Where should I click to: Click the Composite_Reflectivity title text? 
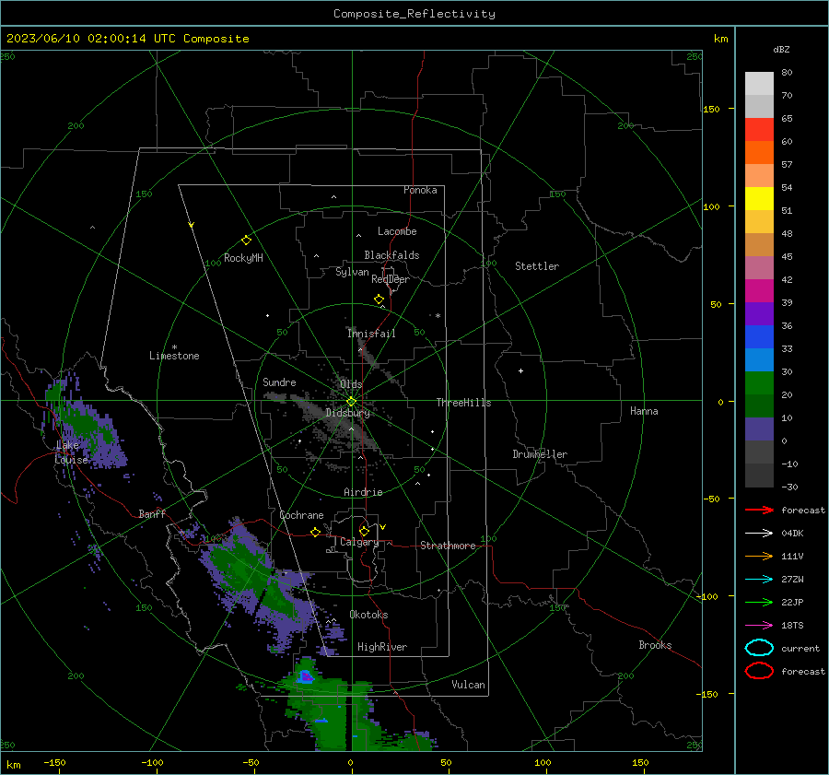point(414,14)
